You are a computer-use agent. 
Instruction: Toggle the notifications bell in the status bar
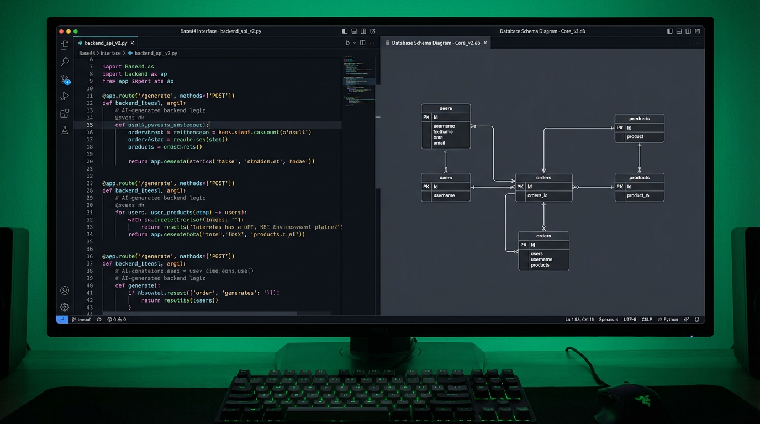[698, 319]
